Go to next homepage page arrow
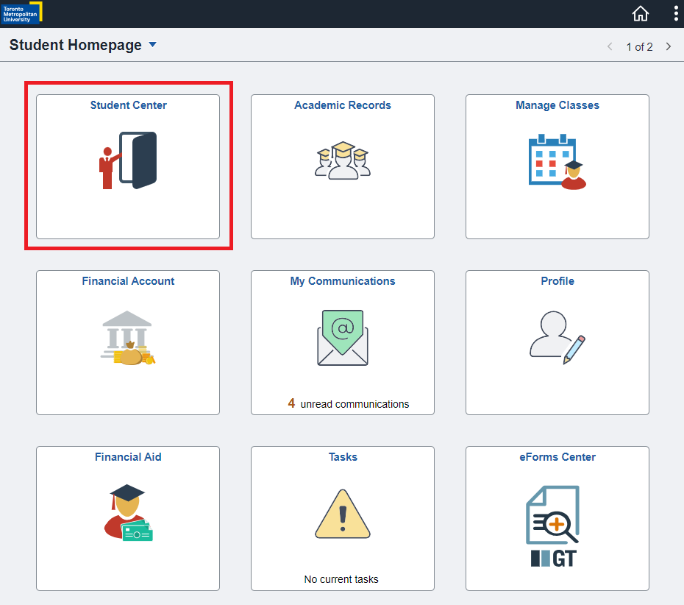 (669, 46)
